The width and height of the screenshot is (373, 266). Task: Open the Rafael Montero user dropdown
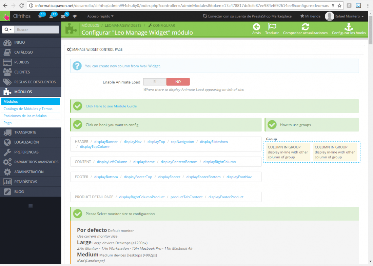tap(349, 16)
